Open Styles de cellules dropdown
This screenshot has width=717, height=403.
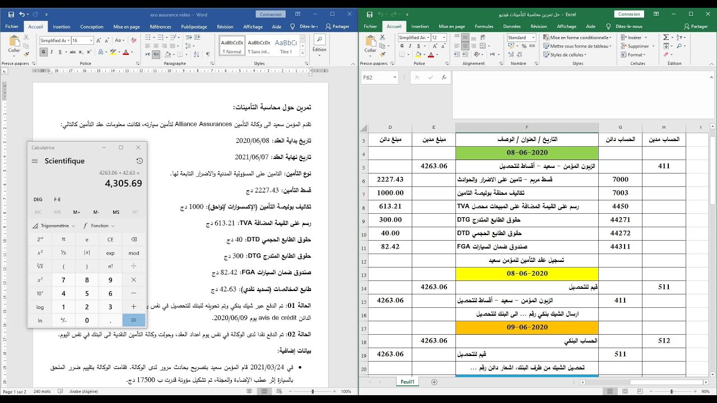[x=565, y=55]
